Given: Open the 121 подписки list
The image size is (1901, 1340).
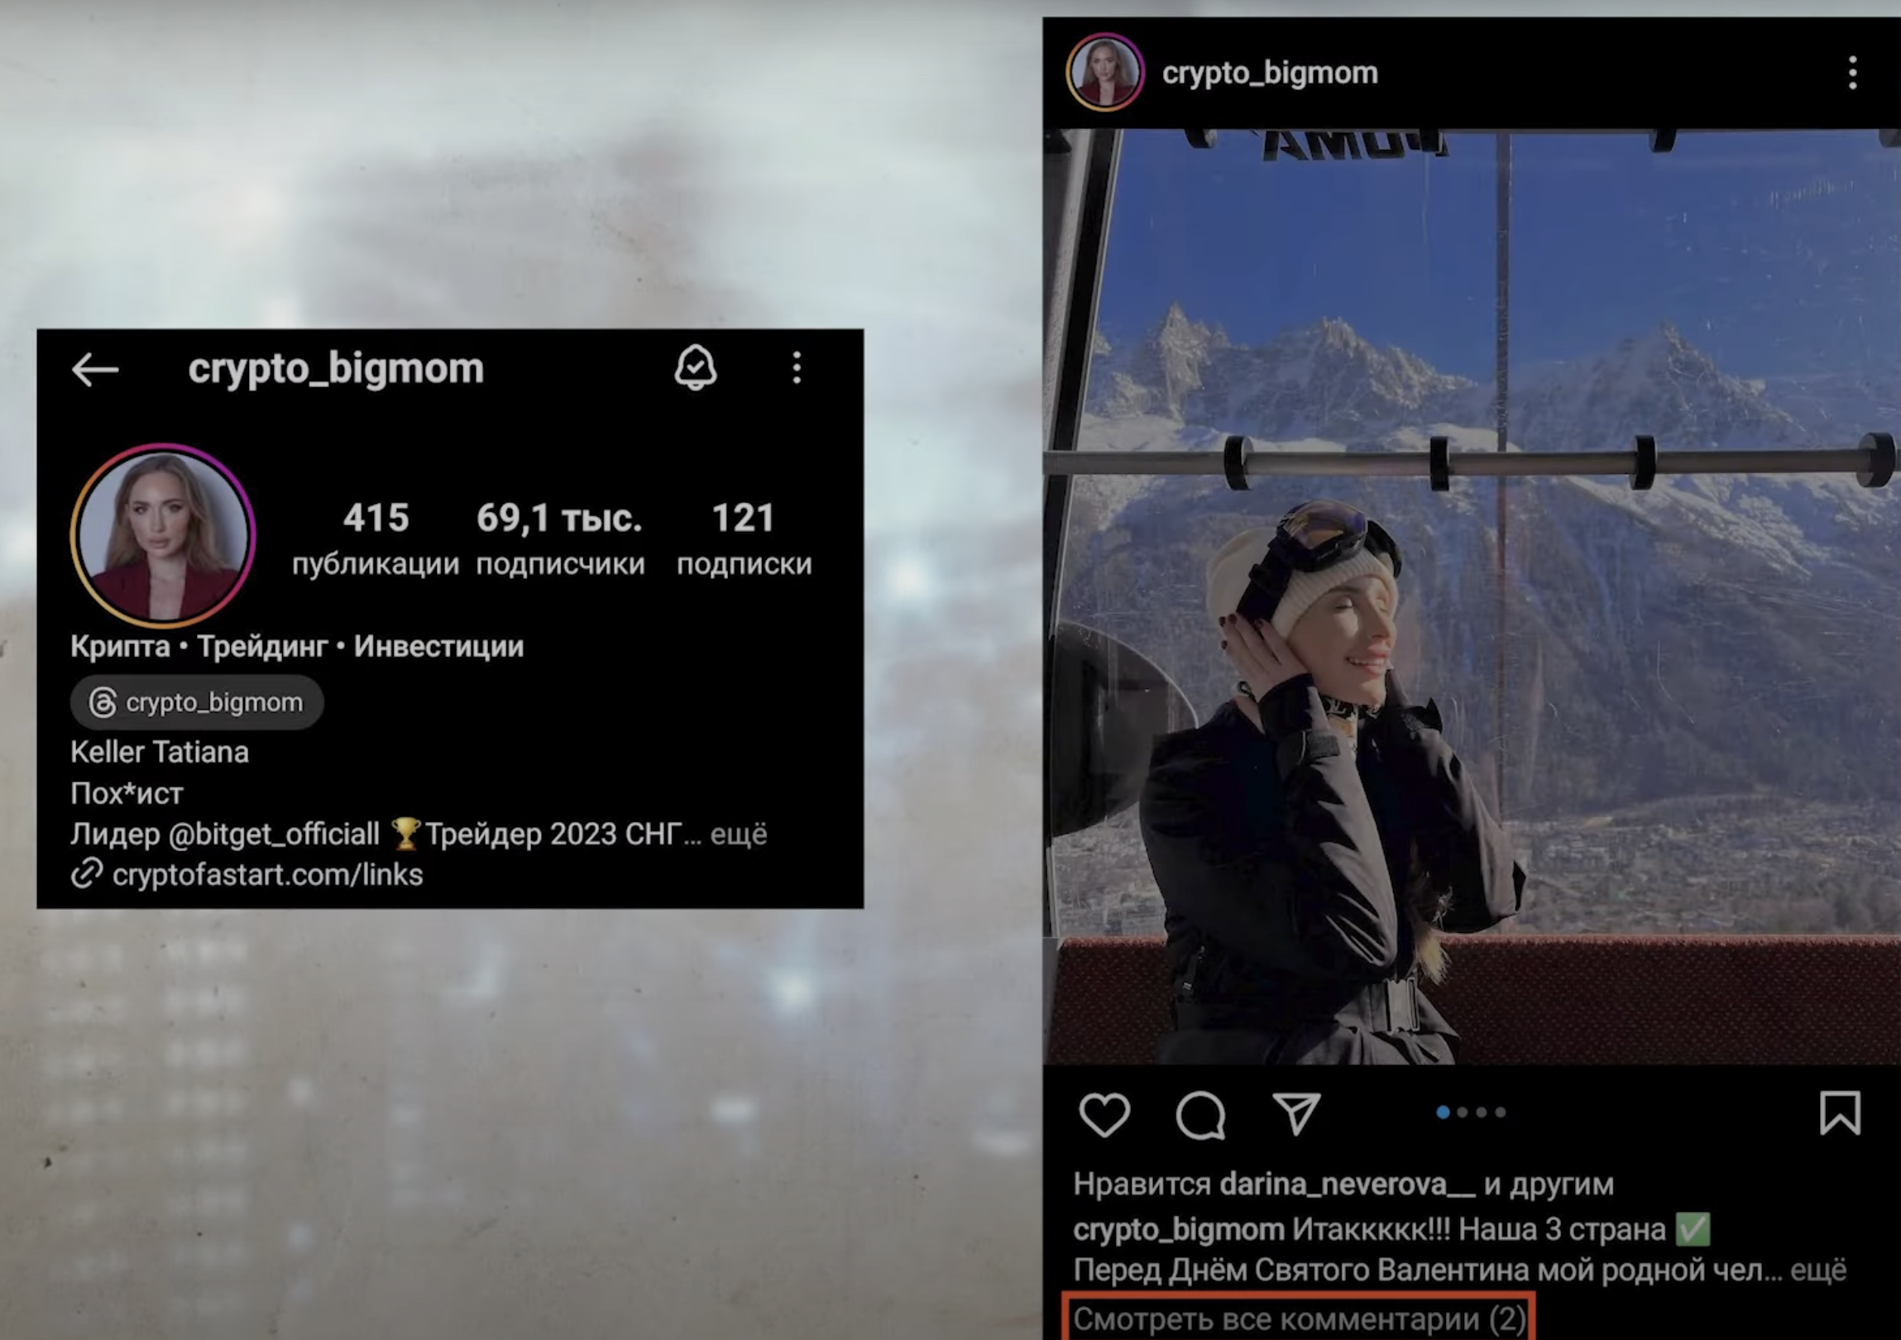Looking at the screenshot, I should point(744,538).
